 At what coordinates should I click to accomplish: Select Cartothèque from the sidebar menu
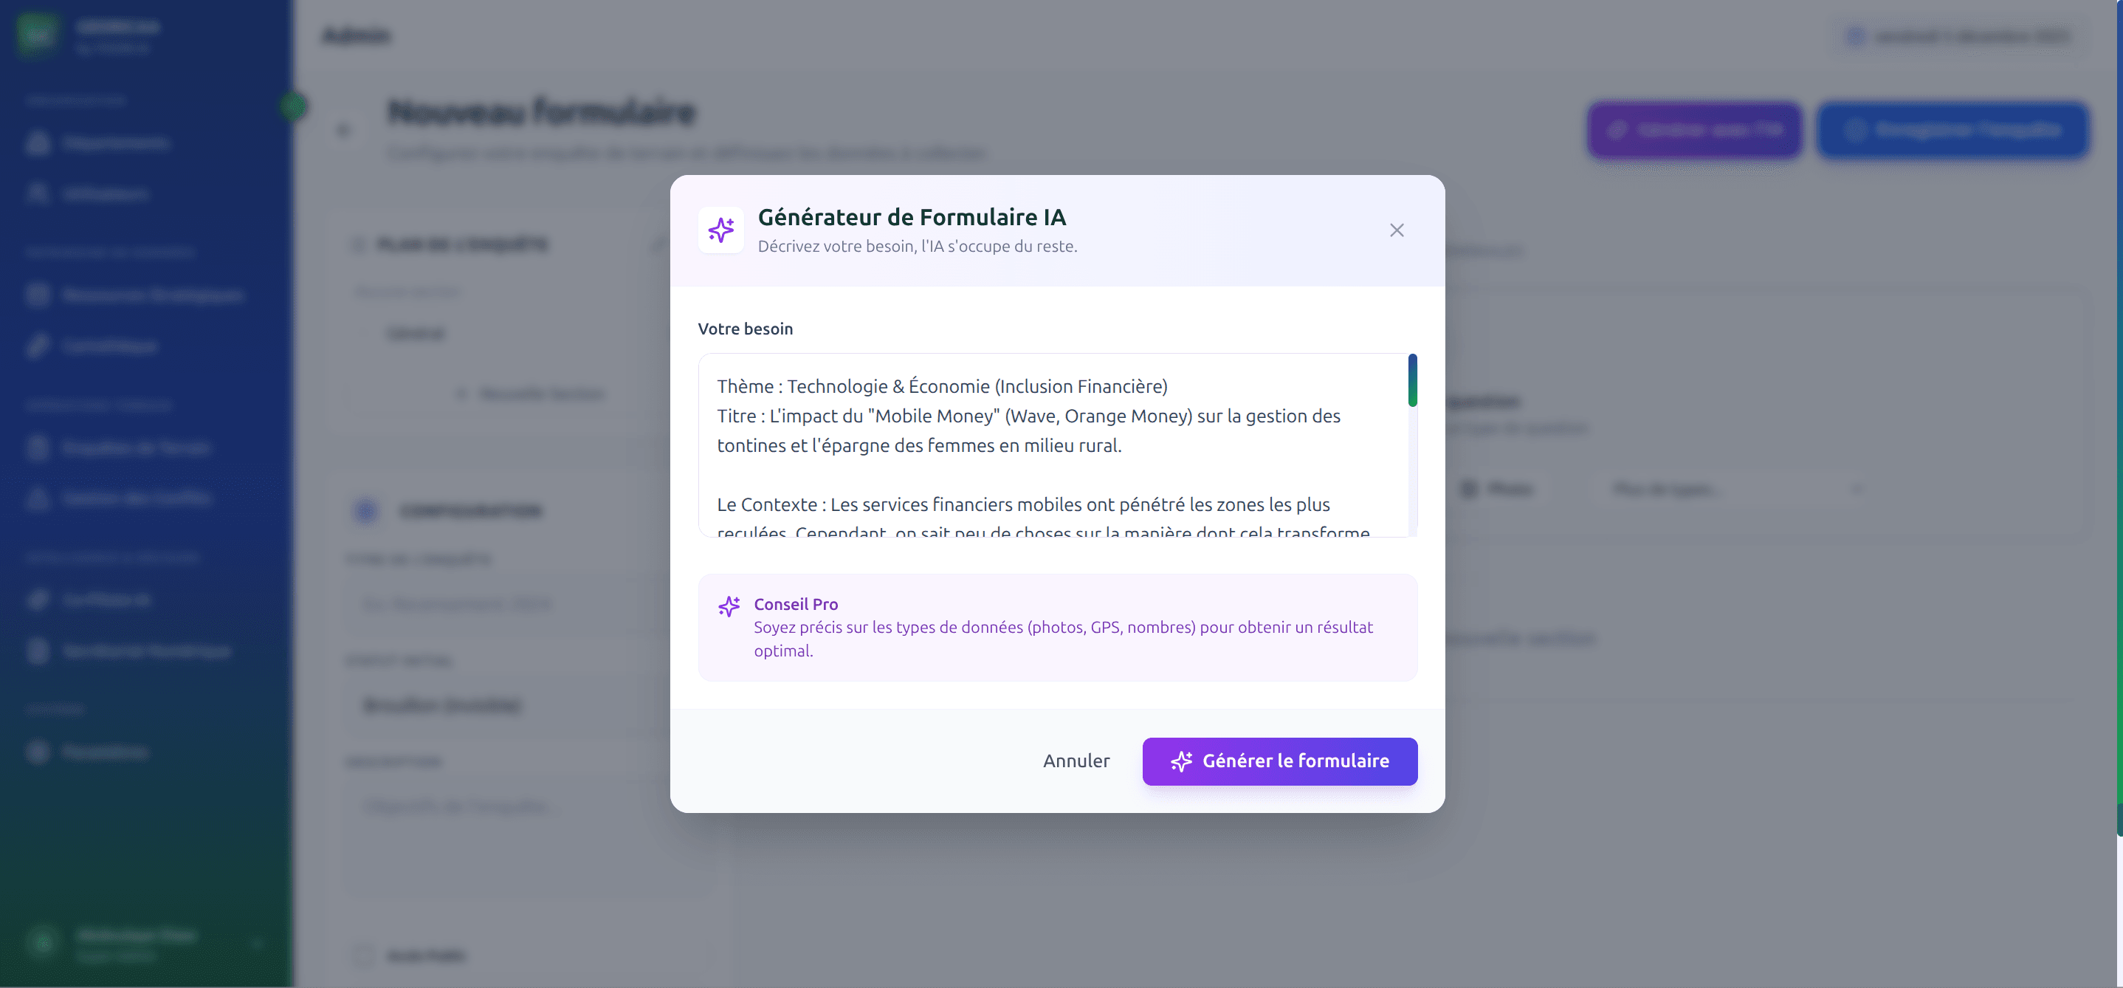(x=38, y=346)
